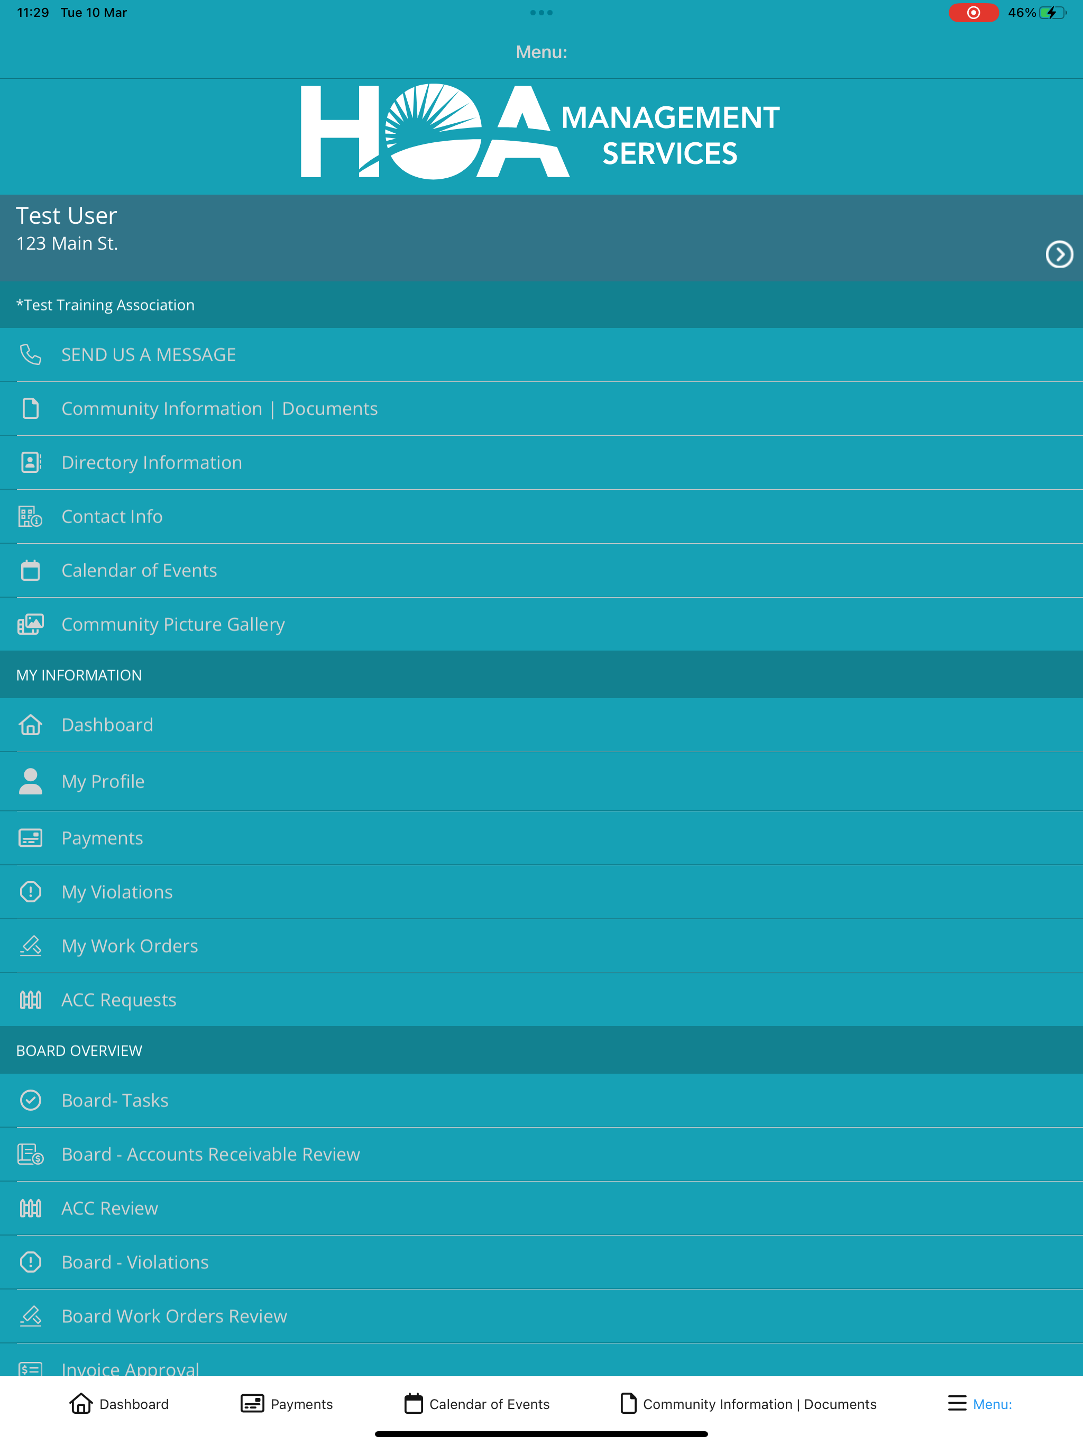Tap the Menu: title at the top
This screenshot has width=1083, height=1445.
541,52
